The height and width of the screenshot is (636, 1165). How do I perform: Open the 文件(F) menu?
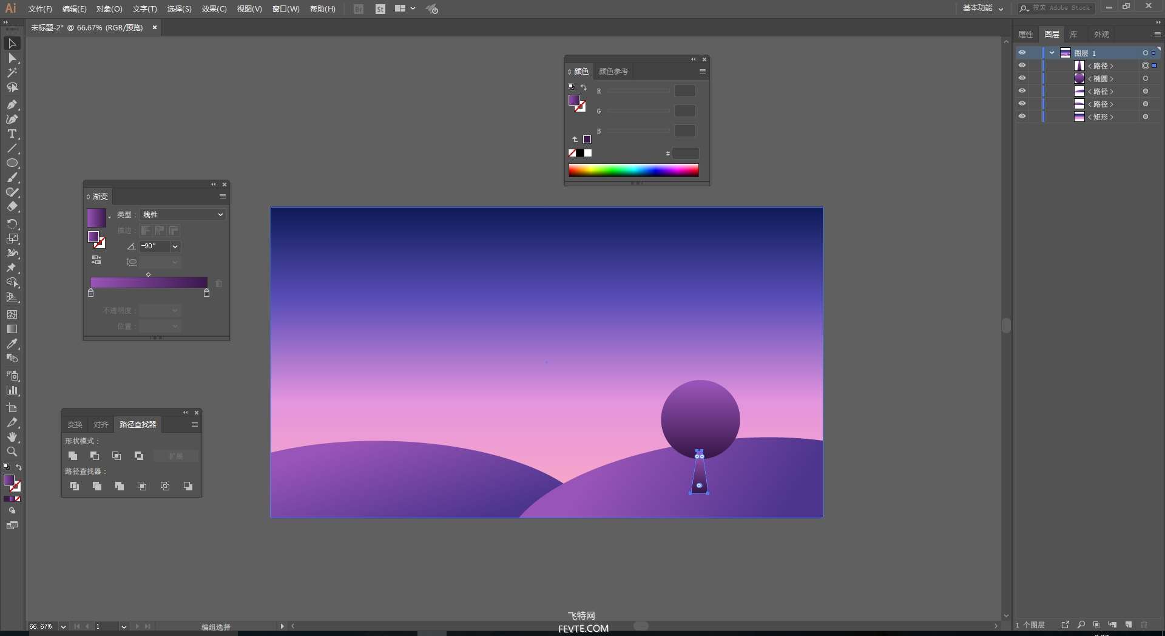[40, 9]
